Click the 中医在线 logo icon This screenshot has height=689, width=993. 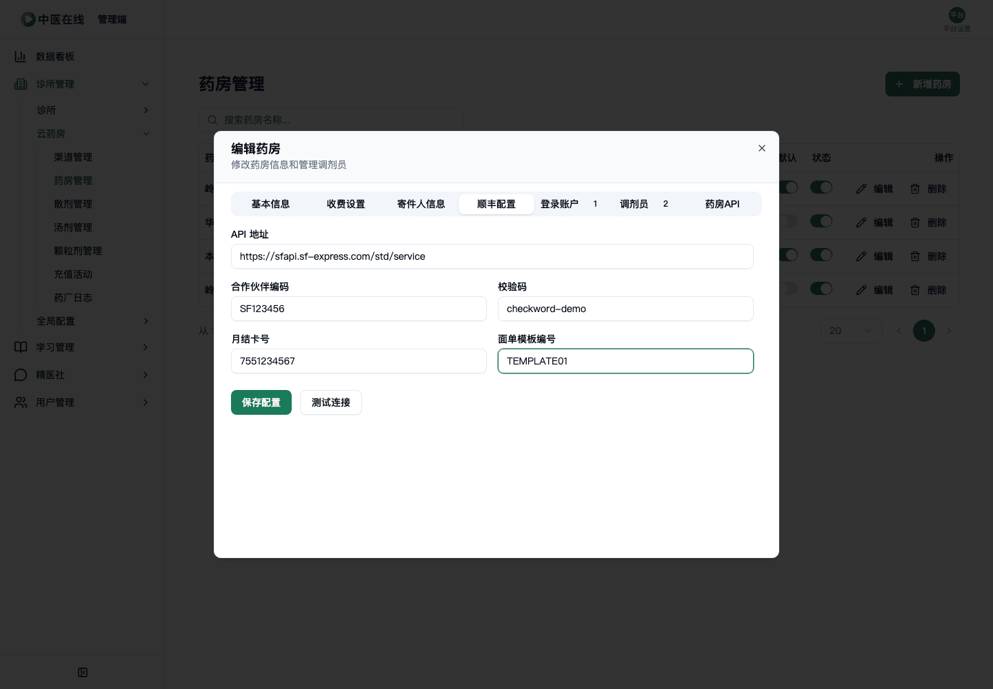click(28, 19)
